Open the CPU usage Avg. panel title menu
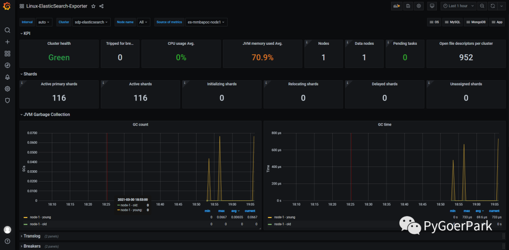This screenshot has height=250, width=509. (x=181, y=43)
